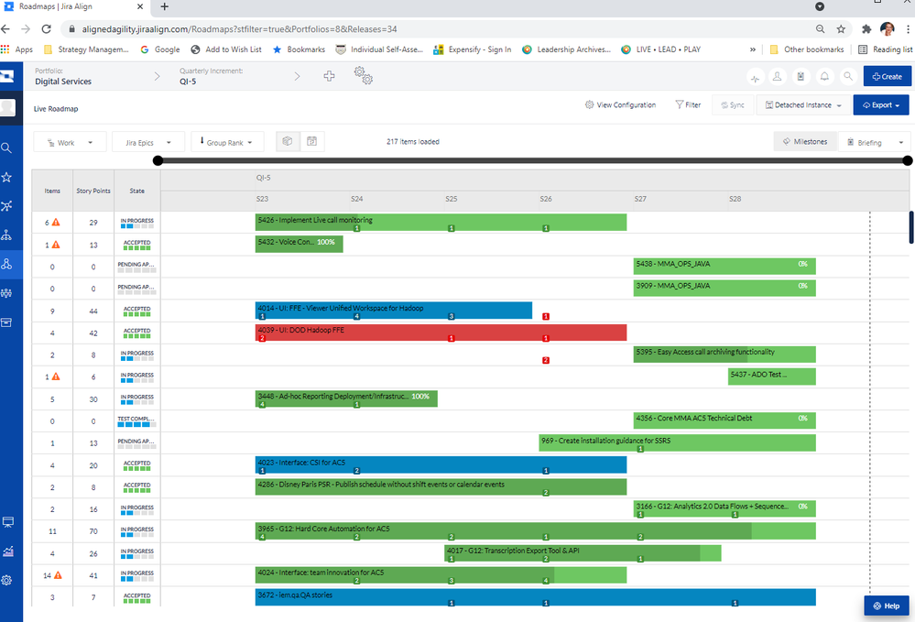Click browser zoom magnifier icon
Image resolution: width=915 pixels, height=622 pixels.
(820, 28)
